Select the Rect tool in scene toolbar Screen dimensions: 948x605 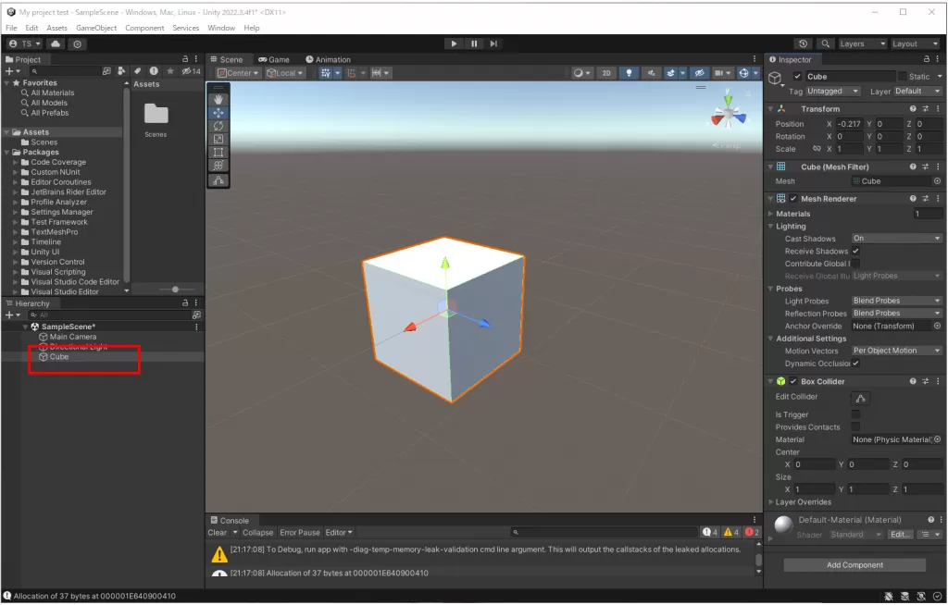coord(218,152)
